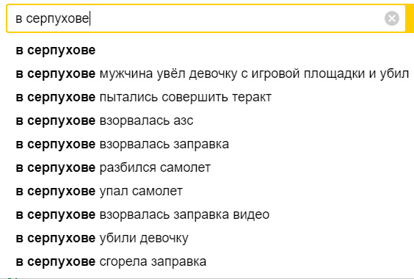Select the plain 'в серпухове' suggestion
Screen dimensions: 414x279
click(56, 50)
